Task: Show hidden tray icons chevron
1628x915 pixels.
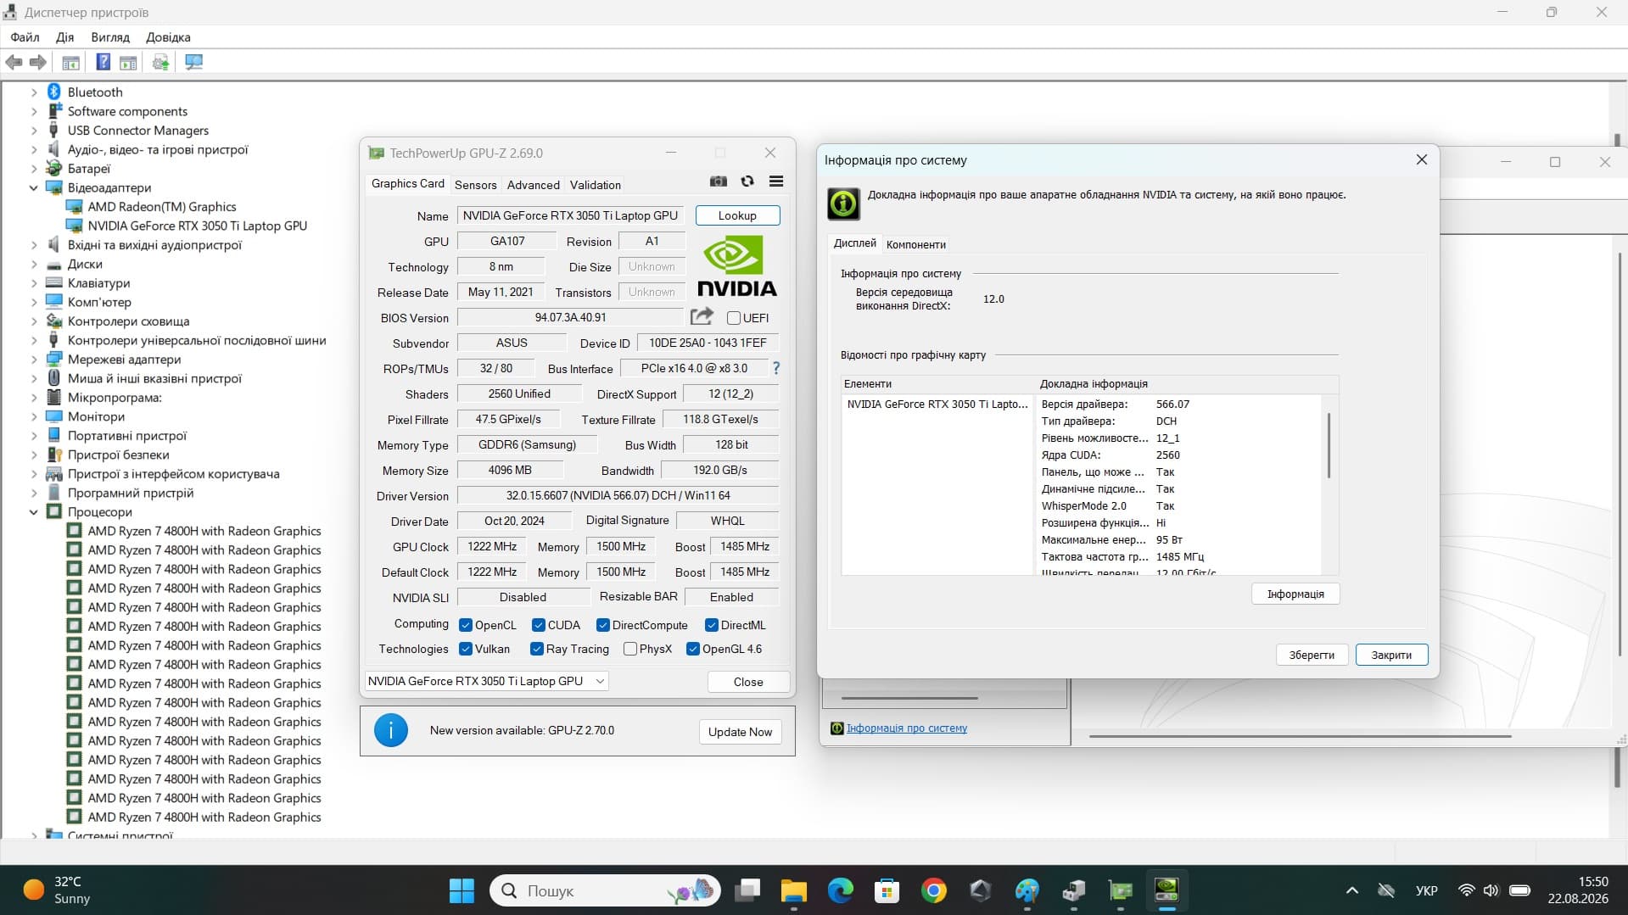Action: click(x=1352, y=890)
